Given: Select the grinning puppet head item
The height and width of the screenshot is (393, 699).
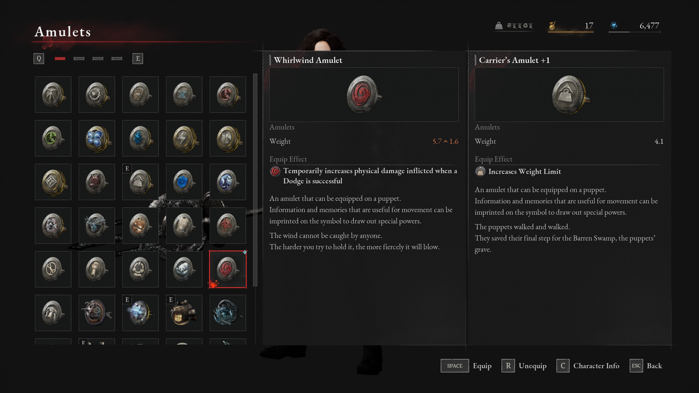Looking at the screenshot, I should (184, 313).
